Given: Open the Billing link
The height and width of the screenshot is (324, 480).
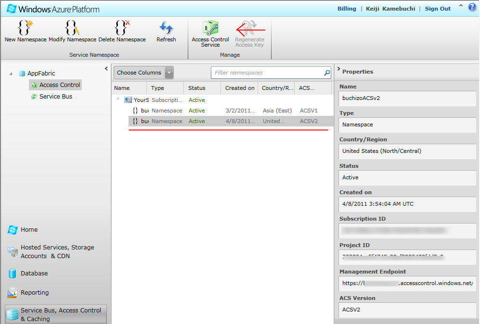Looking at the screenshot, I should pyautogui.click(x=347, y=9).
